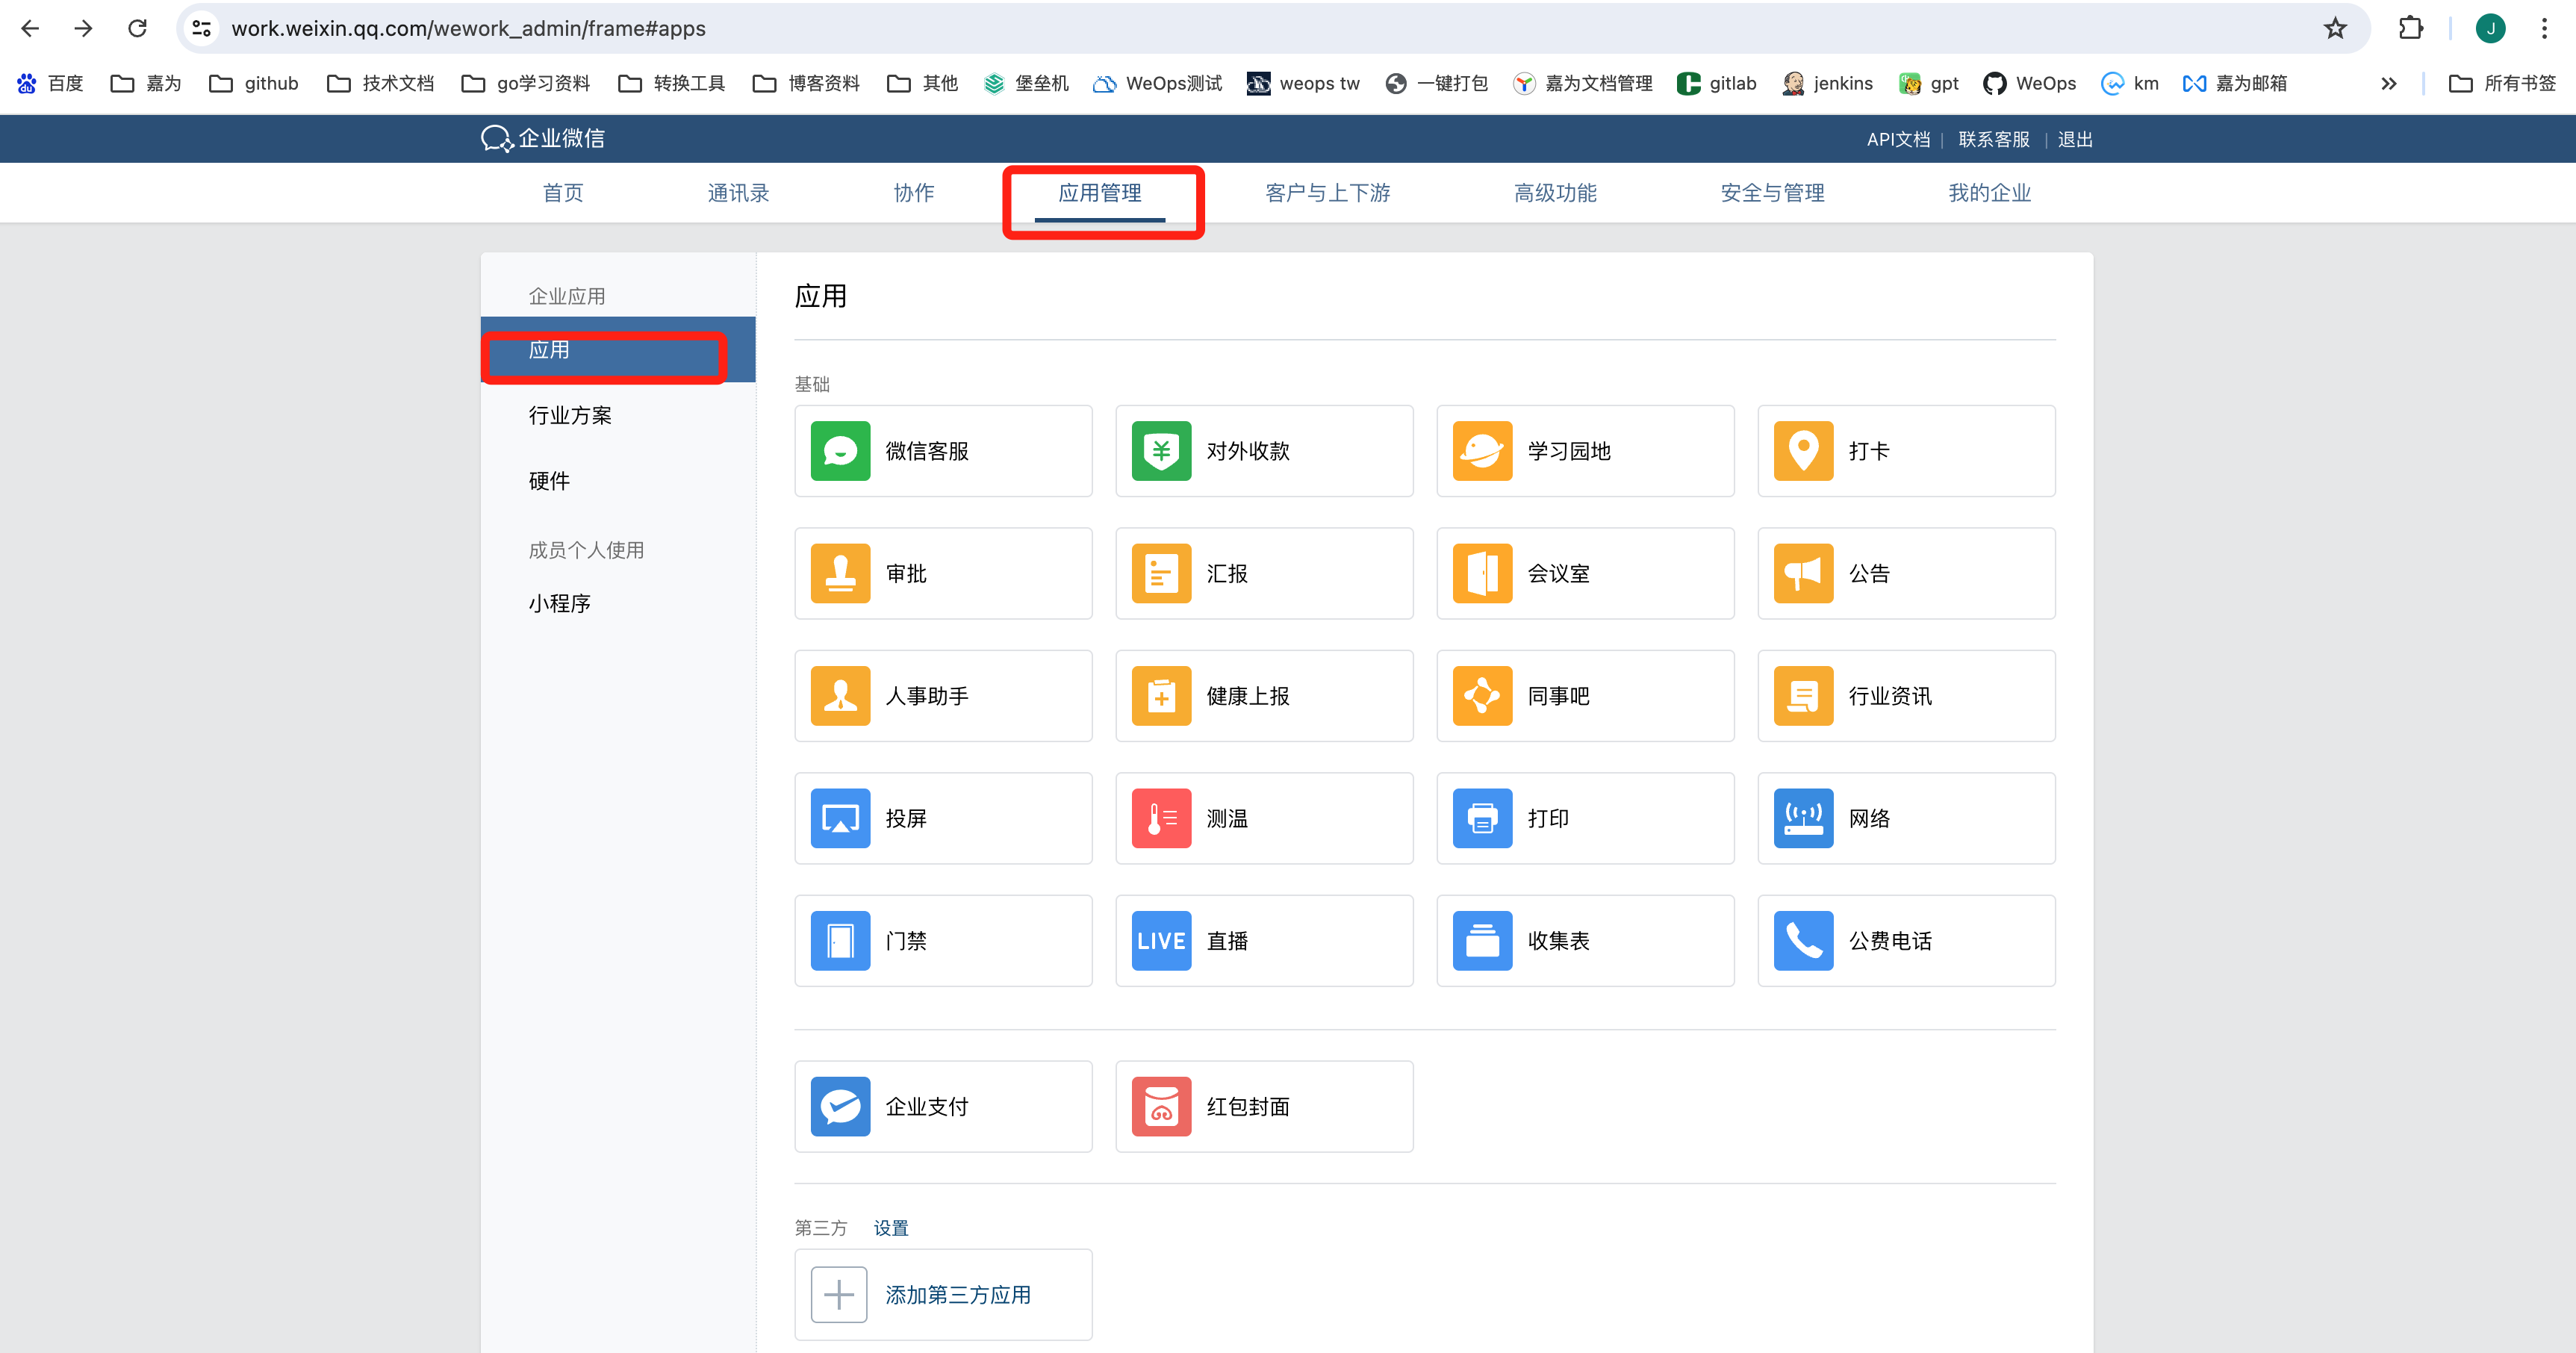2576x1353 pixels.
Task: Switch to the 我的企业 tab
Action: [x=1989, y=193]
